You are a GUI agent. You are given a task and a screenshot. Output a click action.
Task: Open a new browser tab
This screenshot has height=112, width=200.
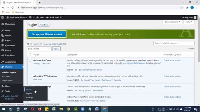click(x=39, y=2)
